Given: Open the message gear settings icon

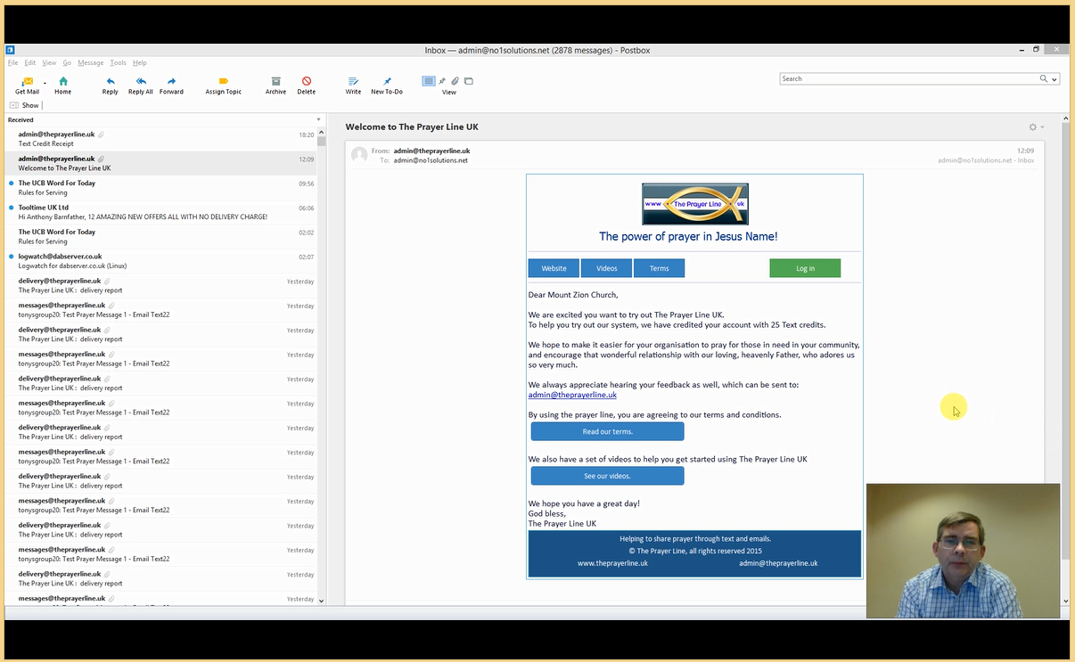Looking at the screenshot, I should pos(1033,127).
